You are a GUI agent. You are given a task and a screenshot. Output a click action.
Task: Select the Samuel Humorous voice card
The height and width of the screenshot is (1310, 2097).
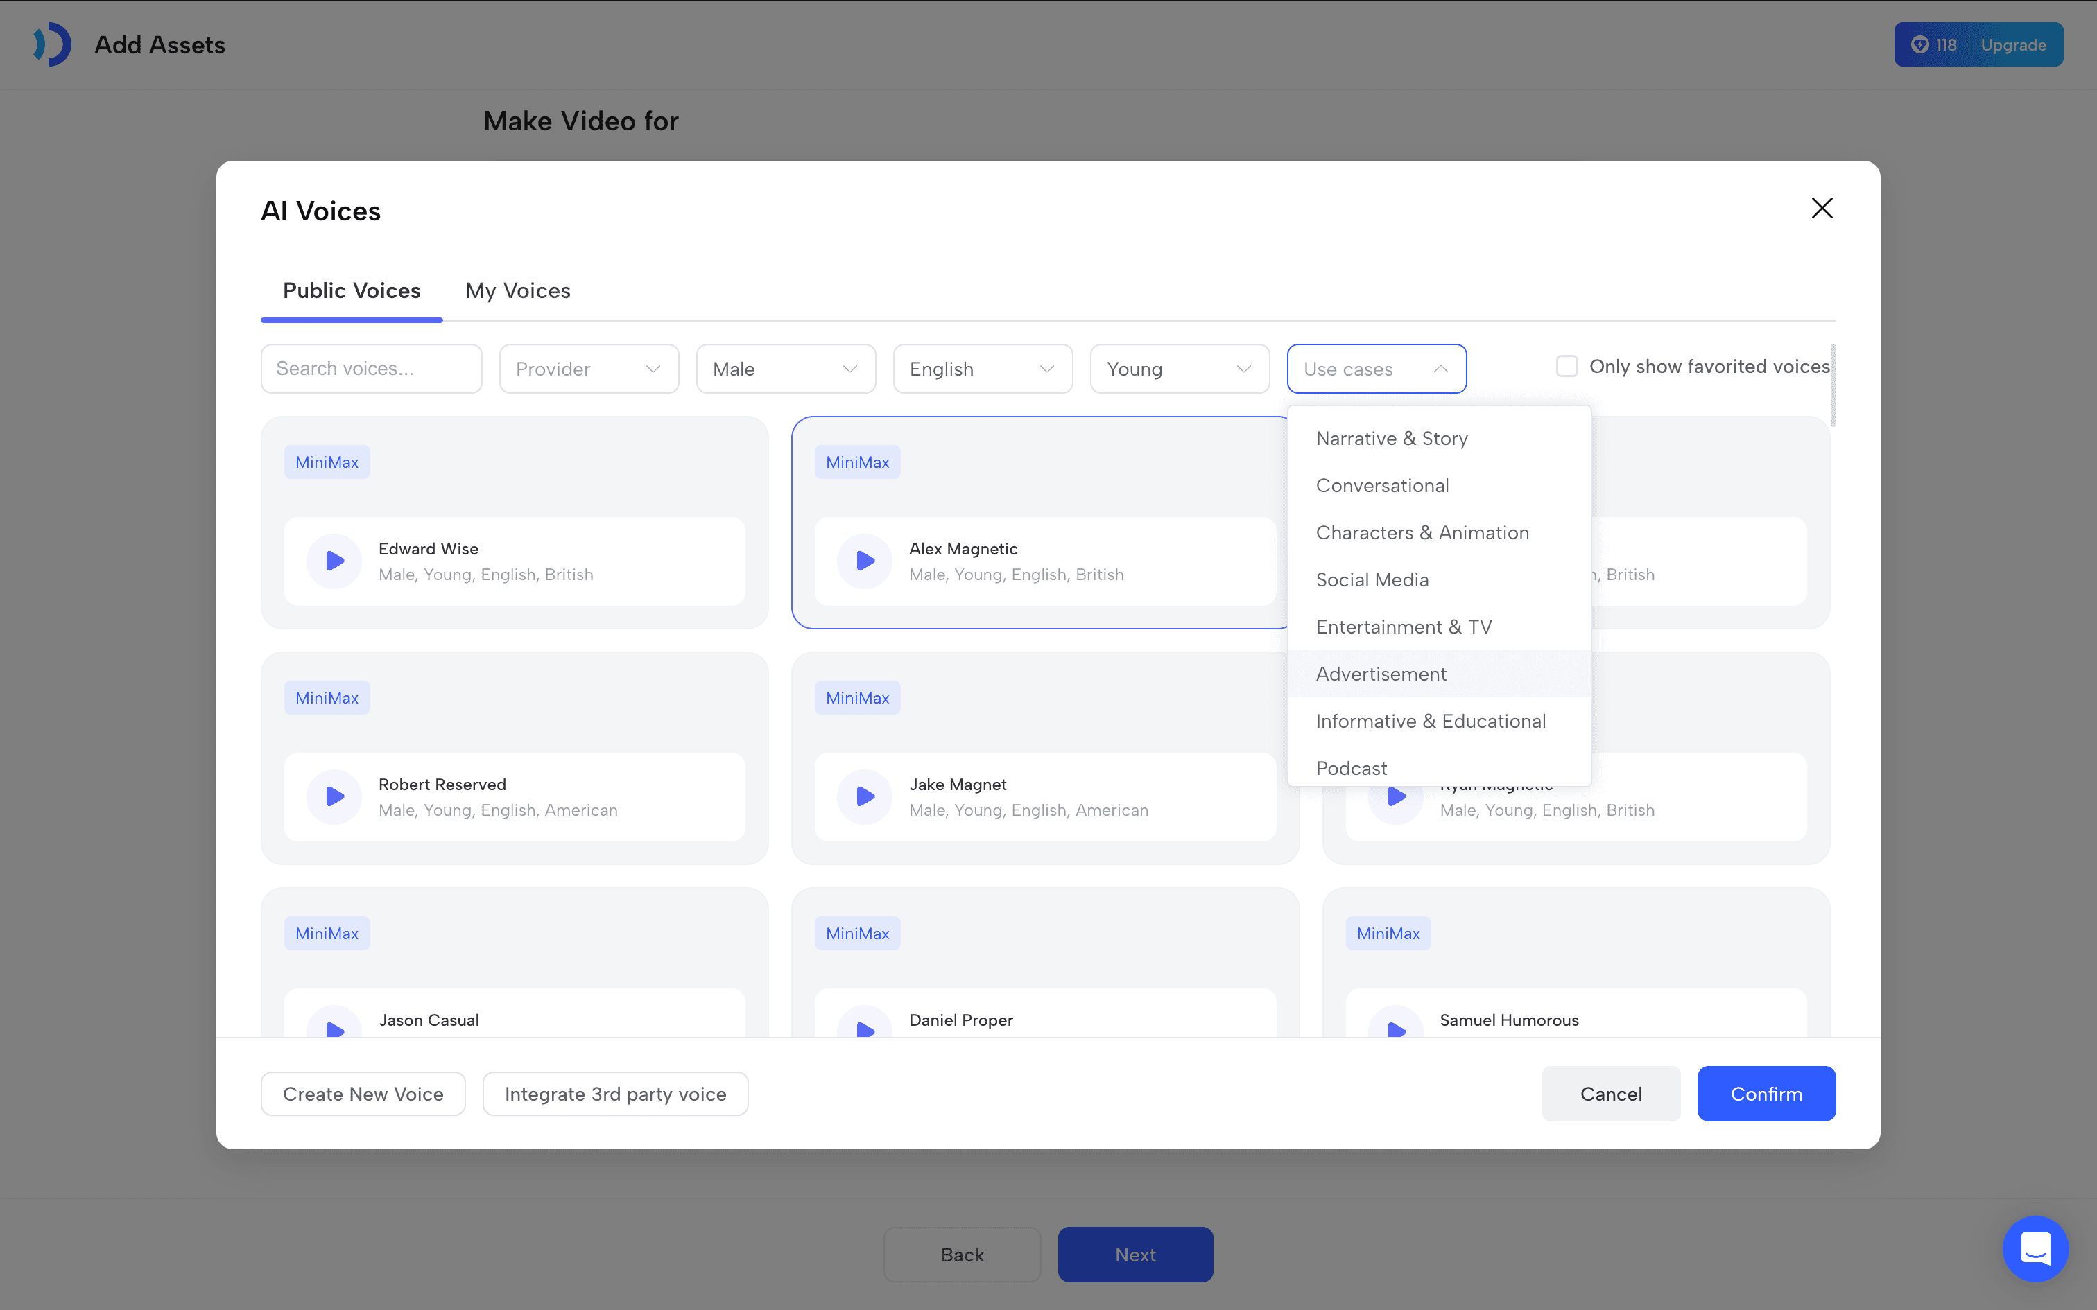1576,962
